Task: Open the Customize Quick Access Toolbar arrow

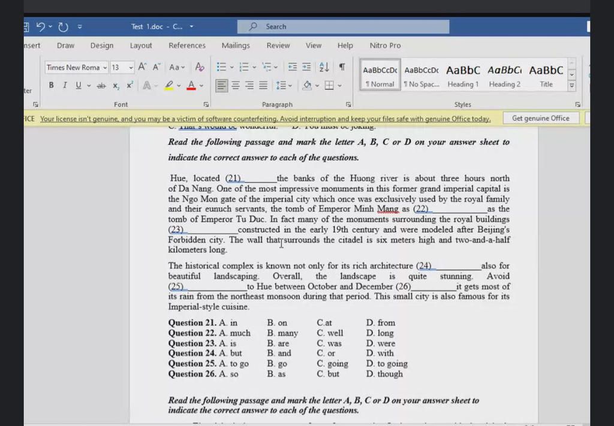Action: pos(80,26)
